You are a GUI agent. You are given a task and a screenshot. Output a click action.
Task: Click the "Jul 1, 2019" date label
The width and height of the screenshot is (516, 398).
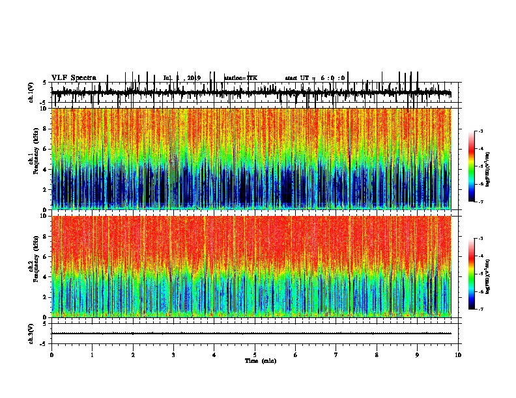pos(182,78)
